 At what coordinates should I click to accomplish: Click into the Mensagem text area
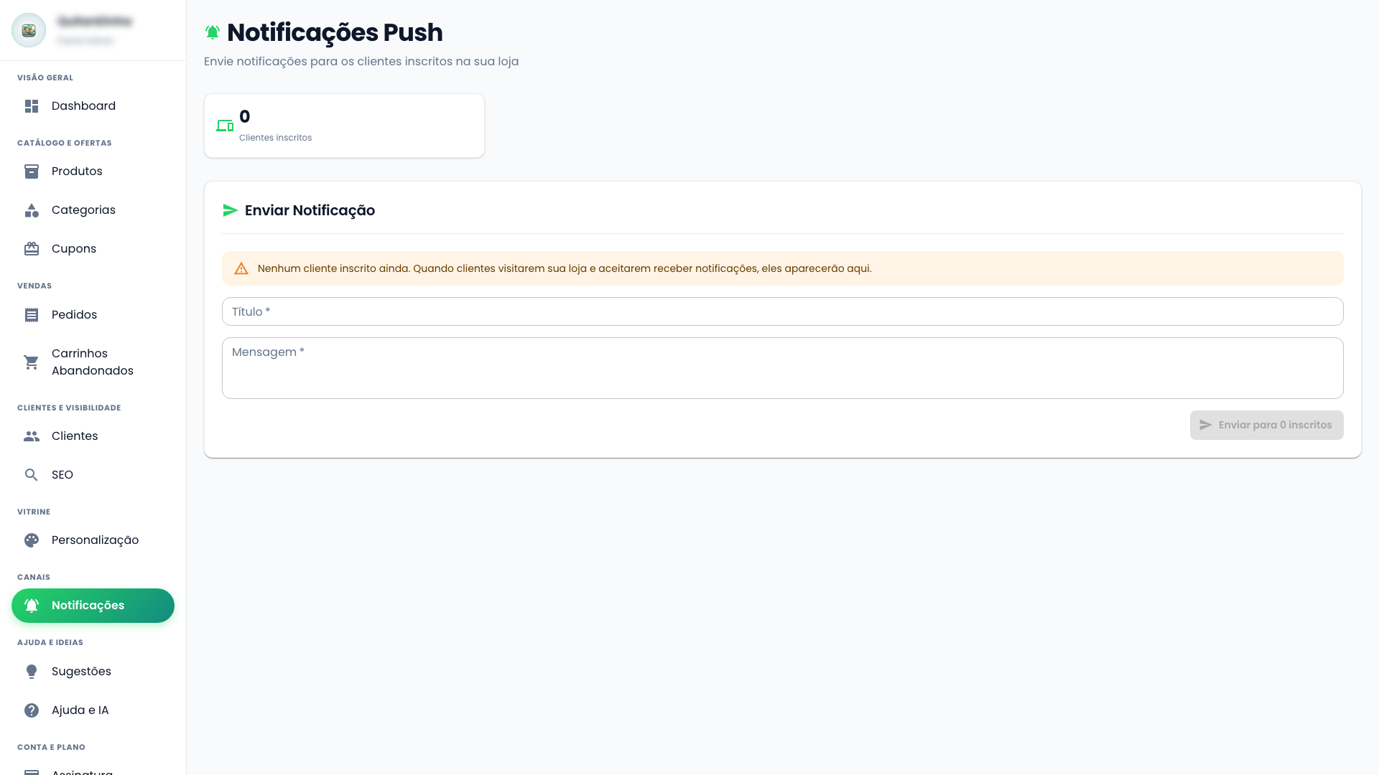(782, 368)
